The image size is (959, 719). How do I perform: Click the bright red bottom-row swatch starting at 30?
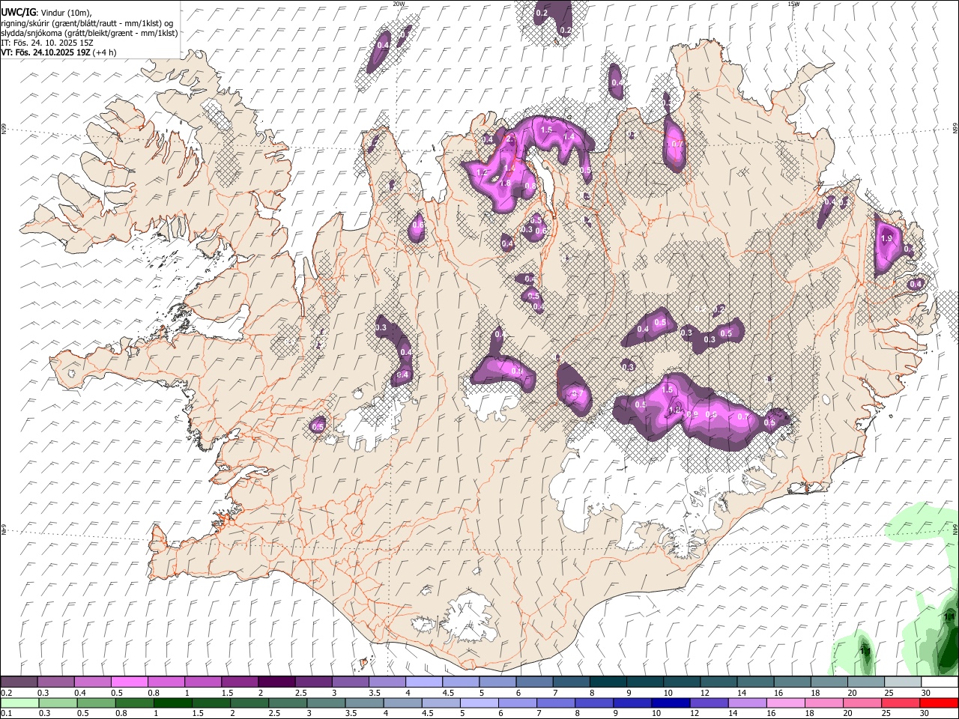point(940,703)
